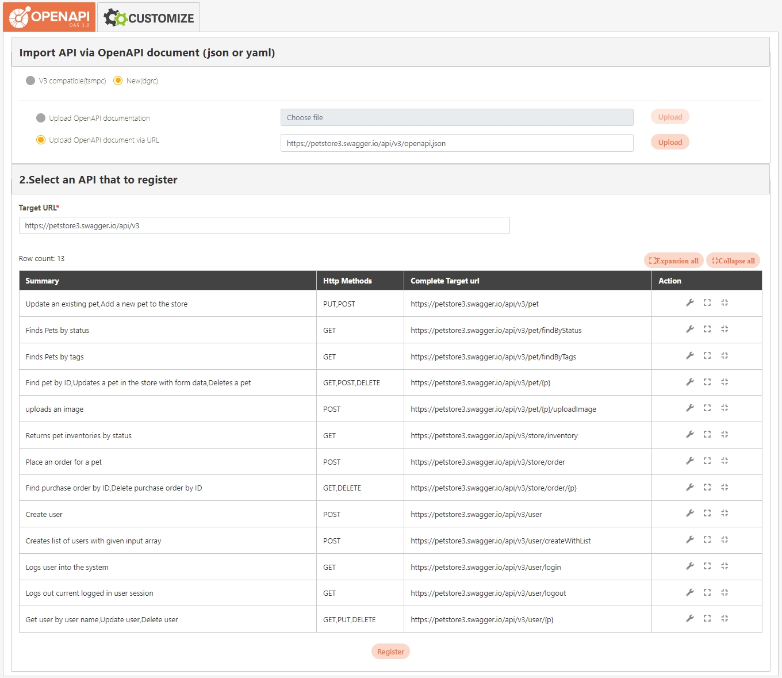Viewport: 782px width, 678px height.
Task: Switch to the CUSTOMIZE tab
Action: click(x=149, y=18)
